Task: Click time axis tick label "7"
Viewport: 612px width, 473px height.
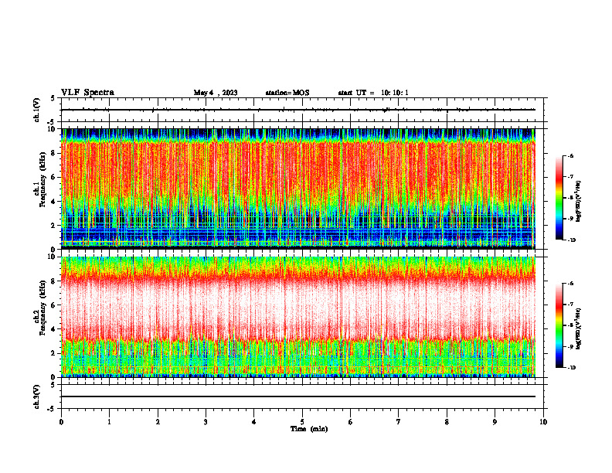Action: point(399,422)
